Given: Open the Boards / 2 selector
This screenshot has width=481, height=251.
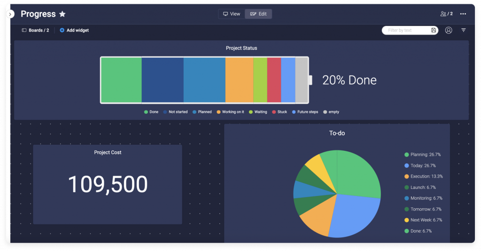Looking at the screenshot, I should click(36, 30).
